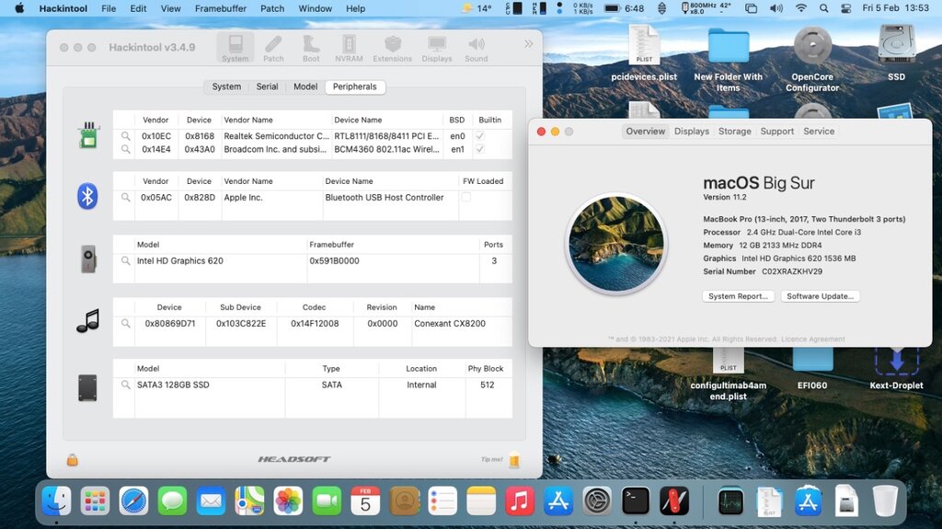This screenshot has width=942, height=529.
Task: Open the Apple menu
Action: [19, 8]
